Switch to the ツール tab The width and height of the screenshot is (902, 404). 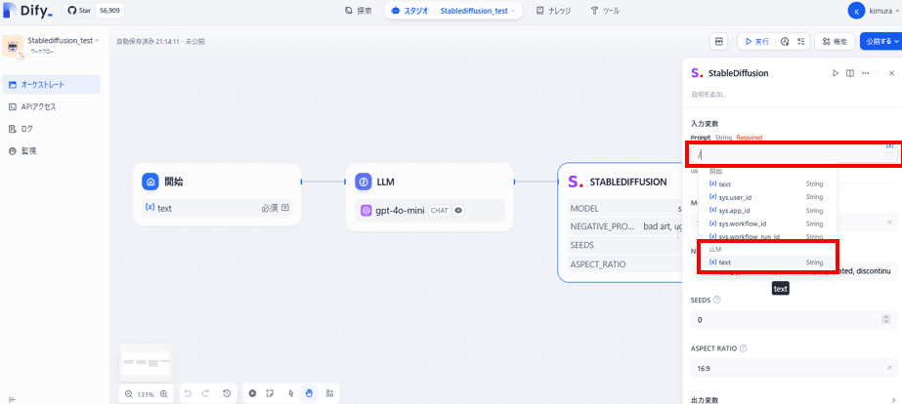(x=605, y=11)
